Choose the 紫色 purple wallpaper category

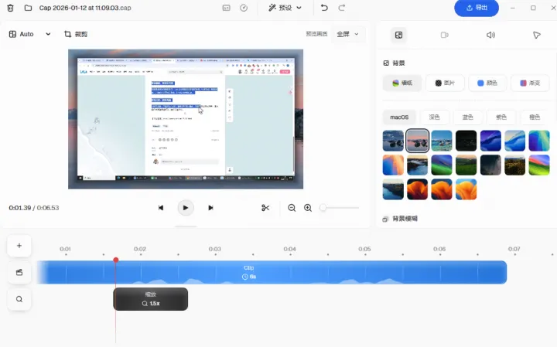501,117
